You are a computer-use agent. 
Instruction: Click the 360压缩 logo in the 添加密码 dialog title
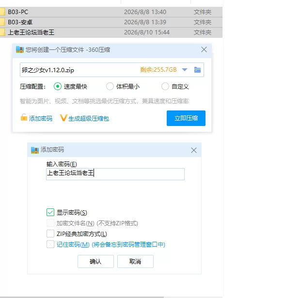[35, 150]
